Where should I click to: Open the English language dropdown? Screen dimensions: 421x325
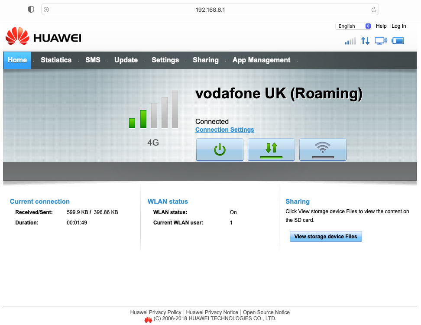click(x=353, y=26)
